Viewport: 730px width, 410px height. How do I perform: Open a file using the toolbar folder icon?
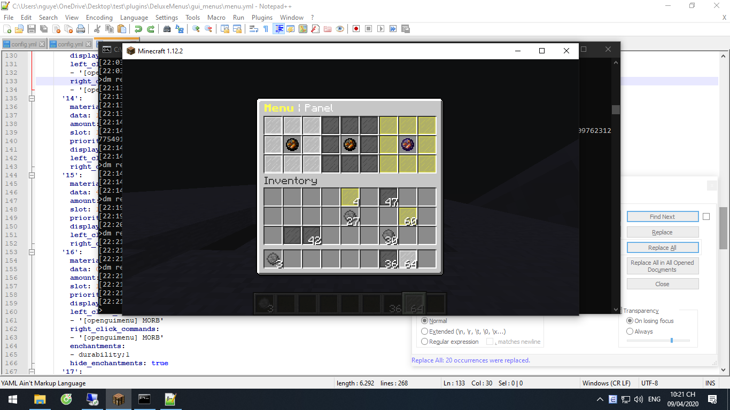tap(19, 29)
